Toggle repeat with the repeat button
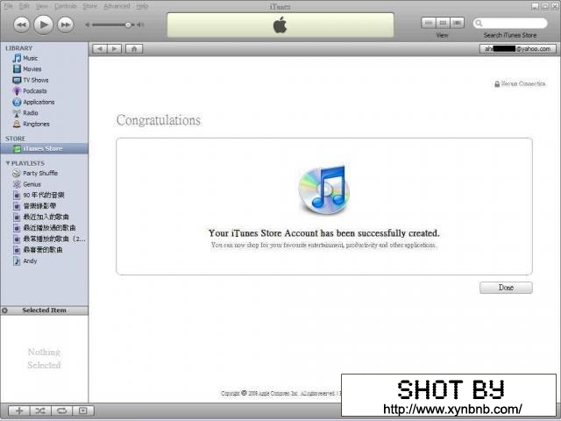 [x=61, y=410]
